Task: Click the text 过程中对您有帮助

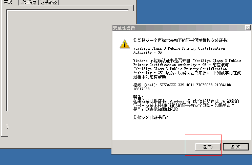Action: (149, 77)
